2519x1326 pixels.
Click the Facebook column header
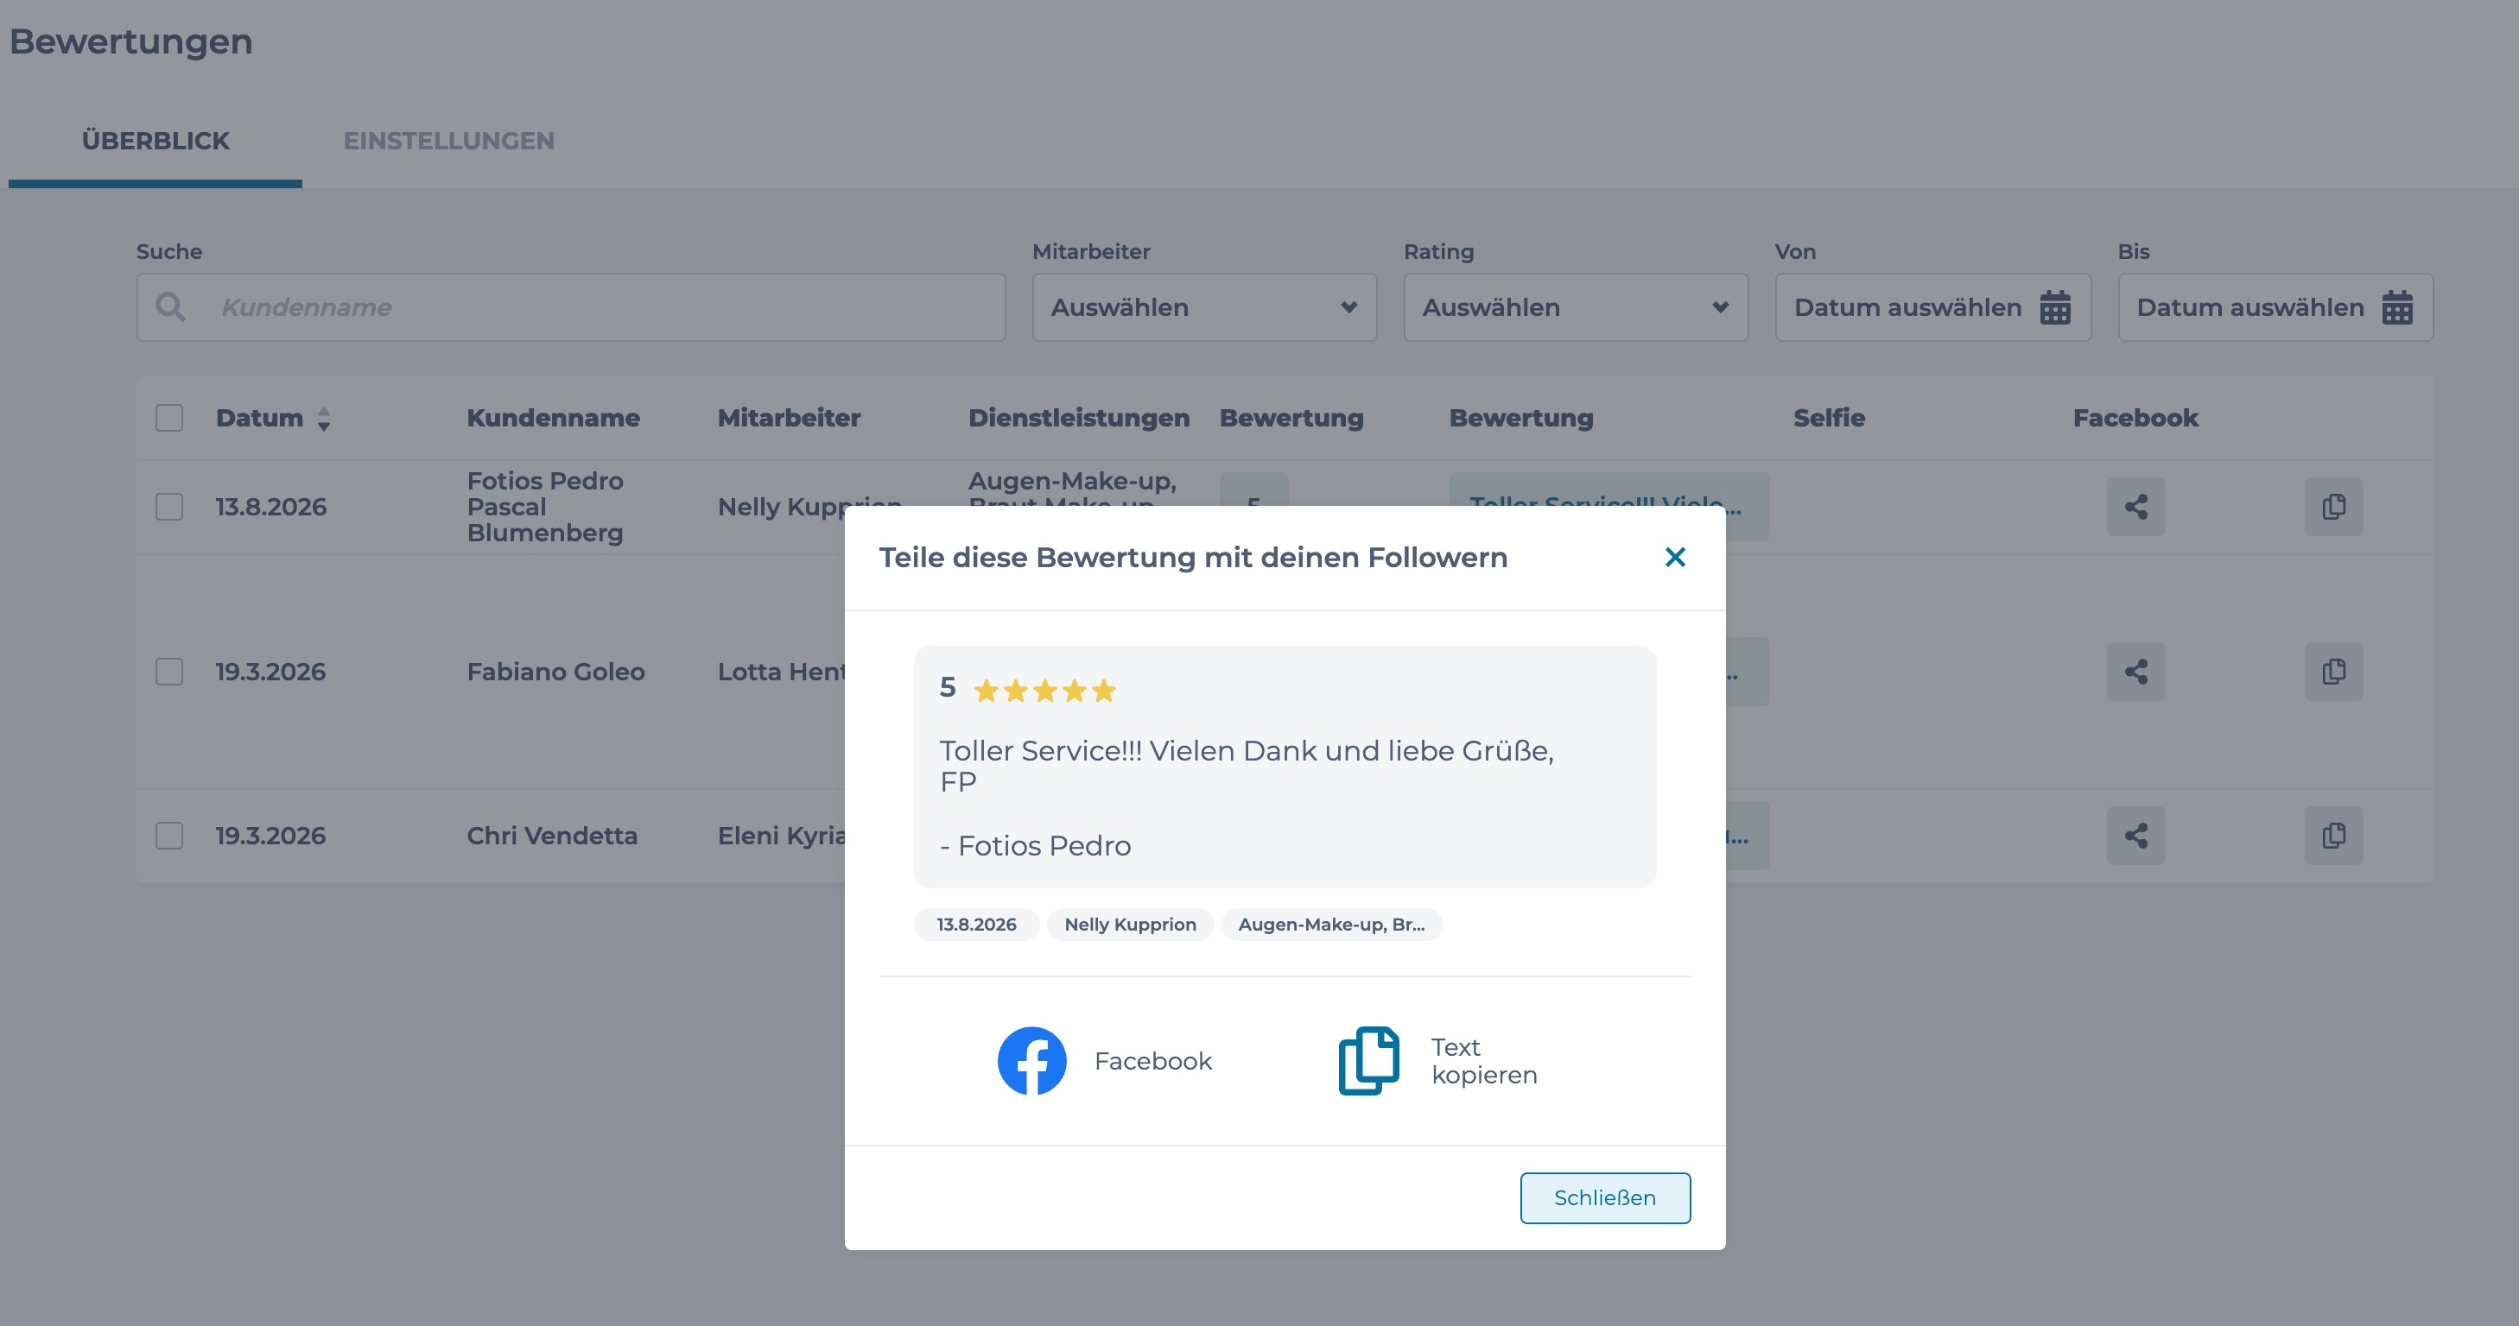tap(2135, 418)
